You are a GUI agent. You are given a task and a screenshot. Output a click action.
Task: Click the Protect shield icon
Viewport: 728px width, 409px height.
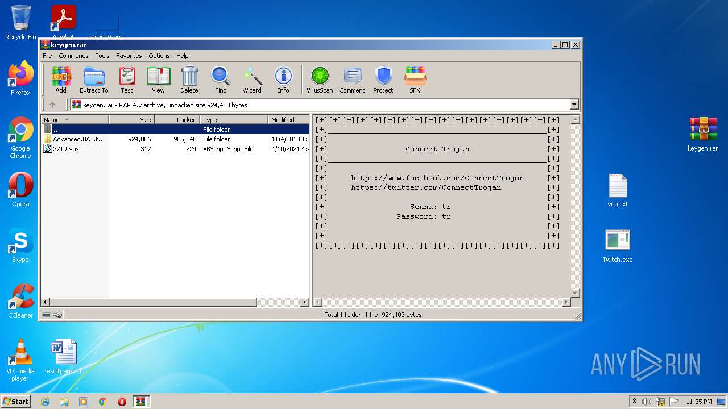click(383, 80)
